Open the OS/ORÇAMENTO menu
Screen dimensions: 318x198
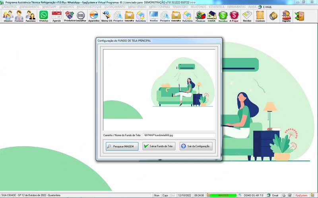click(115, 7)
